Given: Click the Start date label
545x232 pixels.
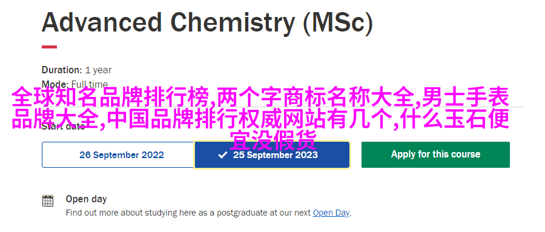Looking at the screenshot, I should click(x=63, y=126).
